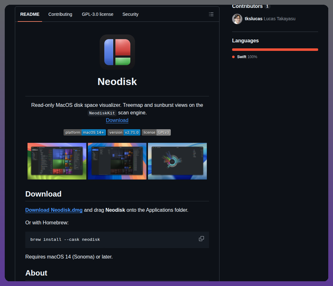Click the Languages heading in sidebar
Image resolution: width=333 pixels, height=286 pixels.
[x=245, y=40]
